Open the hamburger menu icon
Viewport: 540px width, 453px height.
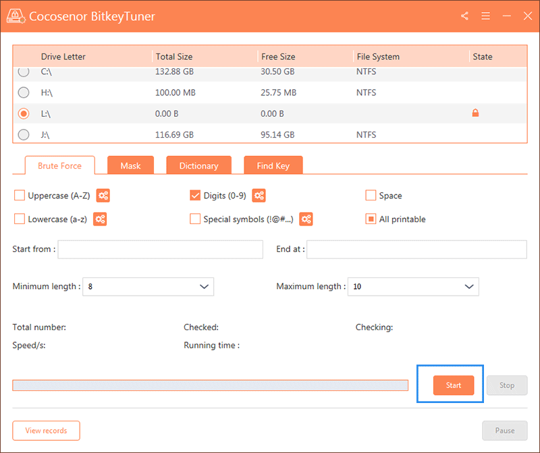click(x=485, y=16)
